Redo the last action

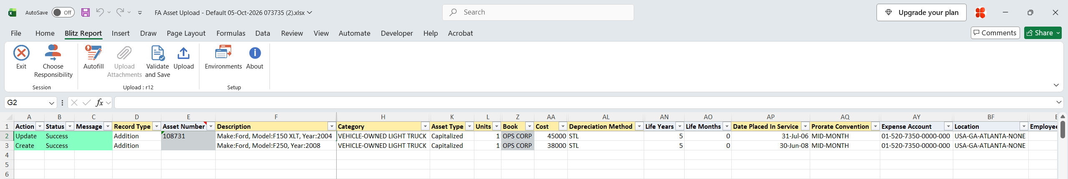[120, 12]
